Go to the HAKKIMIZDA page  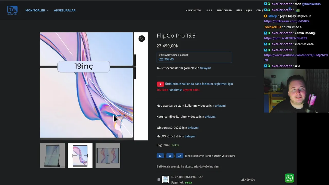(x=194, y=11)
